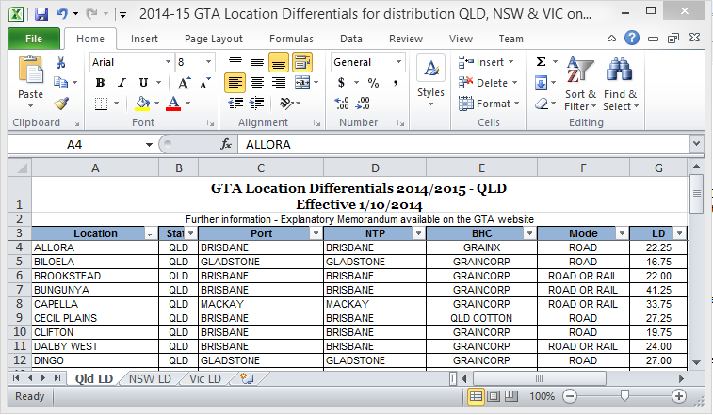Click the AutoSum sigma icon
This screenshot has width=713, height=415.
[x=541, y=62]
